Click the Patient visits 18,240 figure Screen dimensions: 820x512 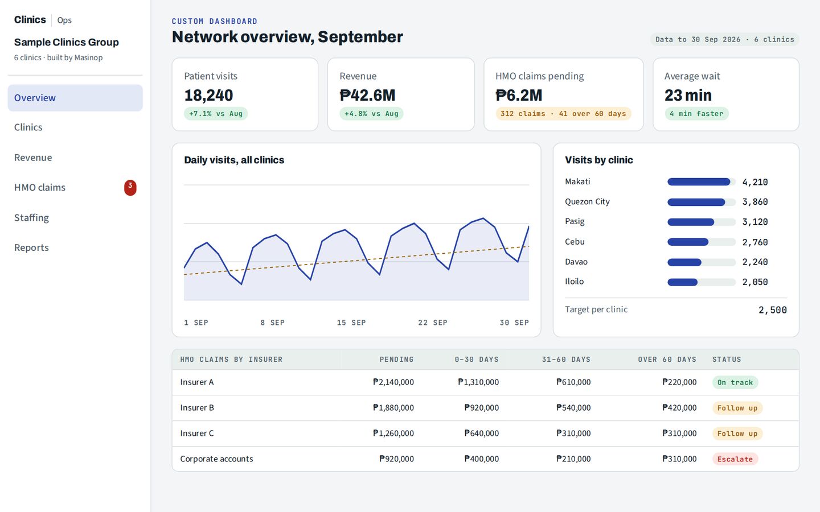[208, 95]
